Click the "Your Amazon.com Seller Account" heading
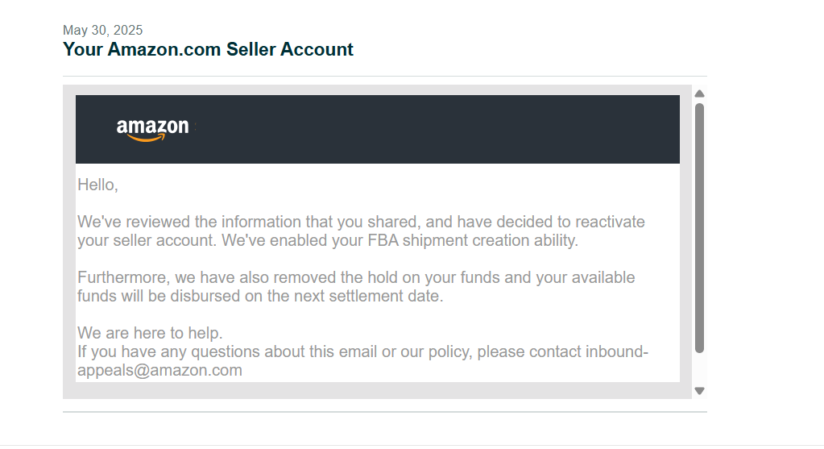The image size is (824, 449). 208,49
